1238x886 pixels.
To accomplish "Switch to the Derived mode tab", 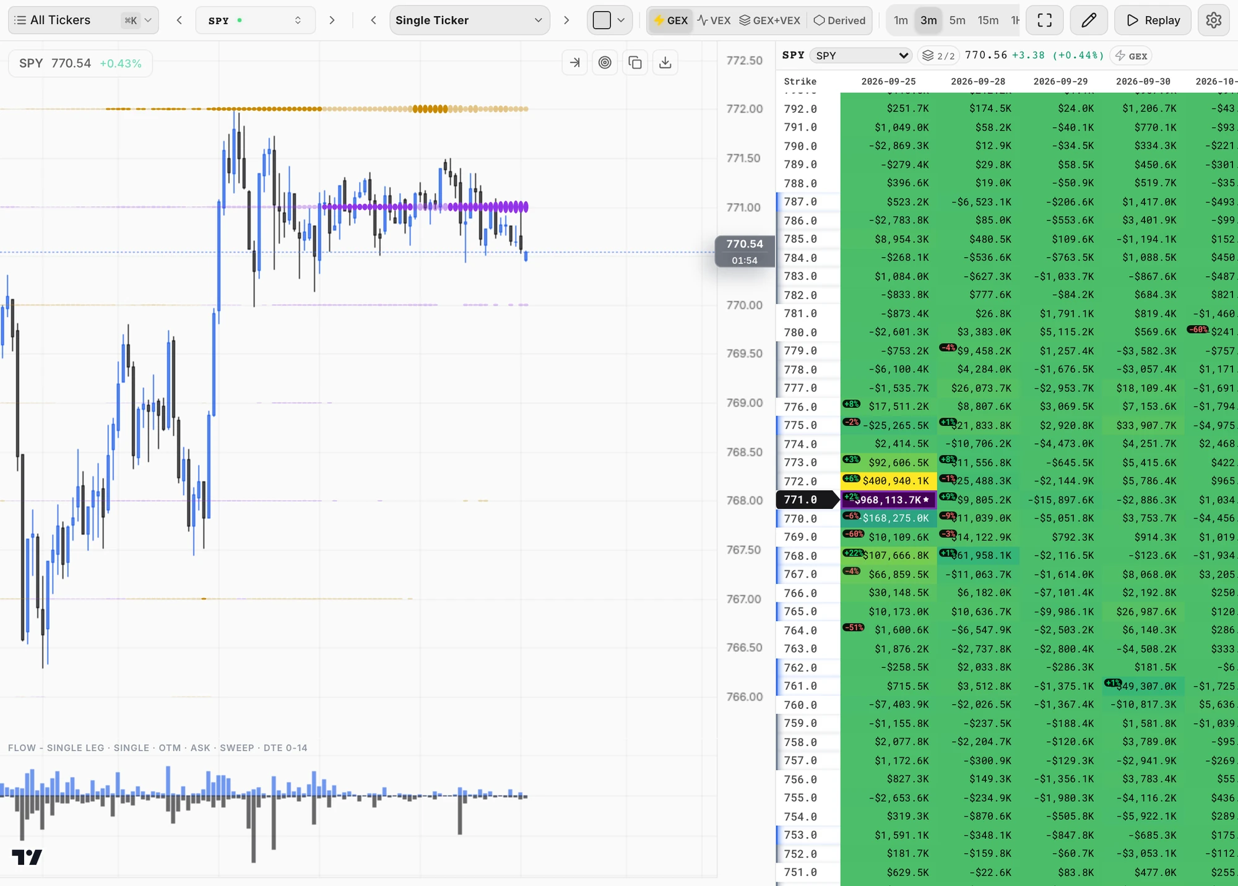I will tap(839, 20).
